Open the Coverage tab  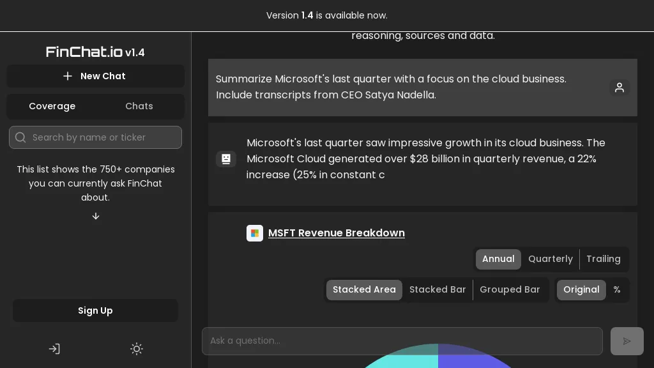pyautogui.click(x=52, y=106)
